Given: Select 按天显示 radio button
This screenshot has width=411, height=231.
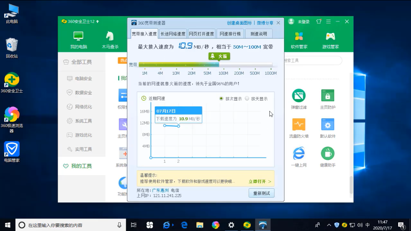Looking at the screenshot, I should click(247, 99).
